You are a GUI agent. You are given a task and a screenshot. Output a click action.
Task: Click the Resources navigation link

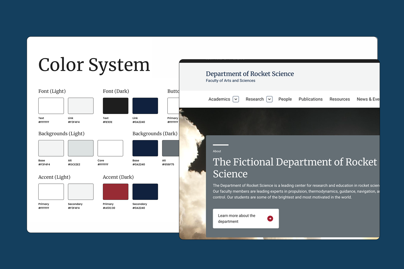coord(340,99)
